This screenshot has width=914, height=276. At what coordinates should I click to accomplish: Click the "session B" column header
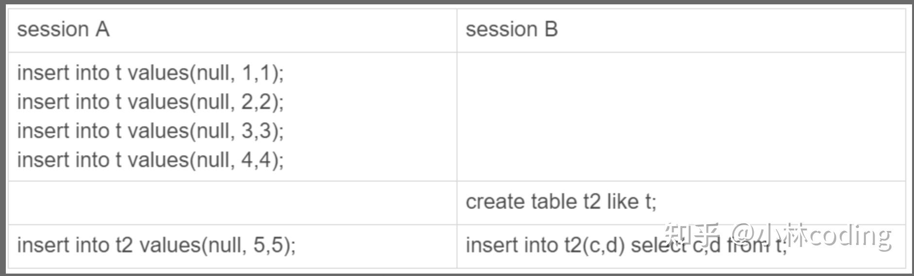(511, 30)
